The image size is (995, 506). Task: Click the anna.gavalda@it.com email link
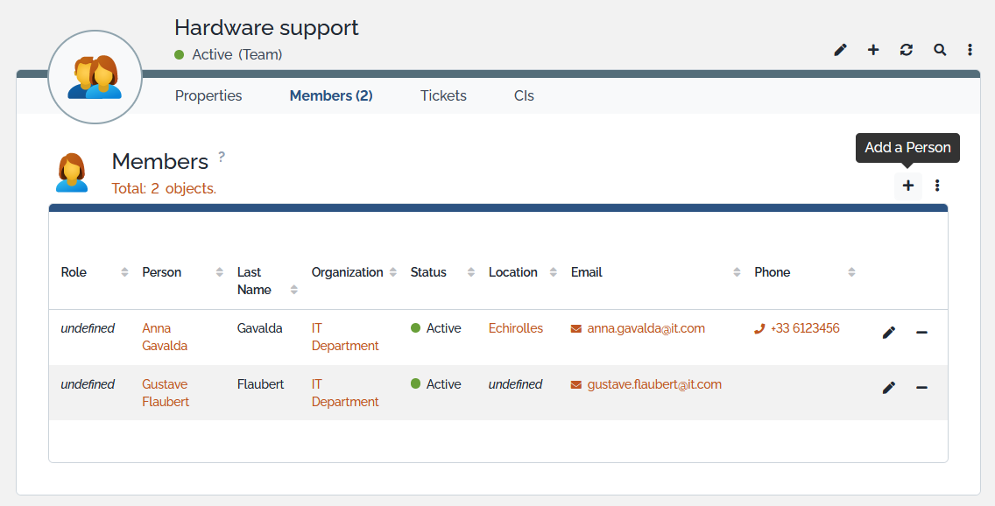pos(646,328)
